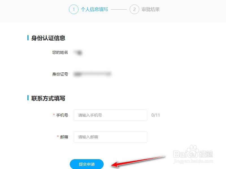
Task: Select the 审批结果 step label
Action: (151, 9)
